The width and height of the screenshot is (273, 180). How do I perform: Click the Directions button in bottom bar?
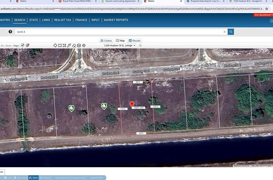point(20,178)
